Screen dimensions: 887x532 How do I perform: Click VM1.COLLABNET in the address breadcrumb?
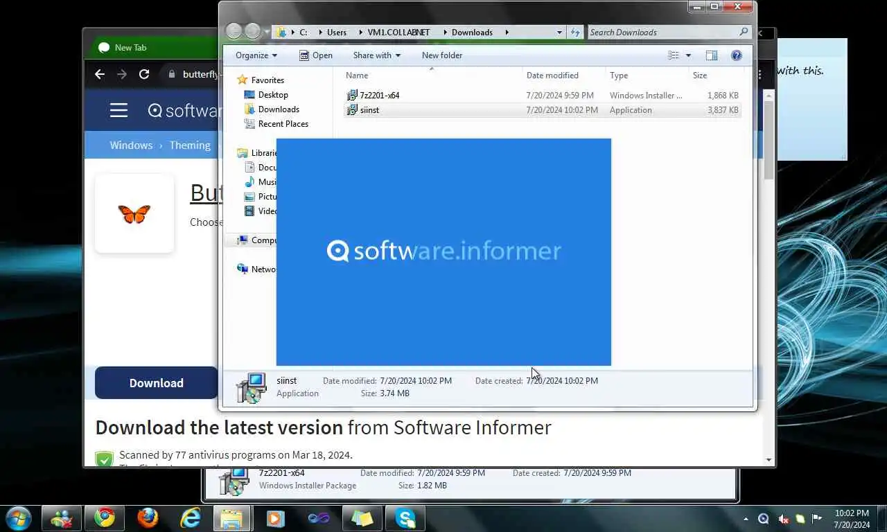(x=399, y=32)
